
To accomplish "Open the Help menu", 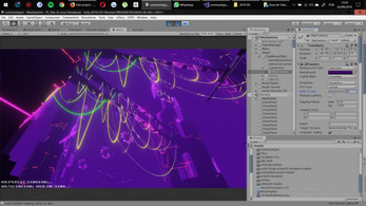I will (x=153, y=18).
